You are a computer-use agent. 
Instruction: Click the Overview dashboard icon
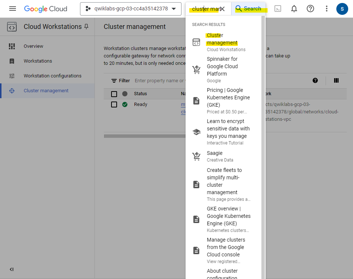point(12,46)
